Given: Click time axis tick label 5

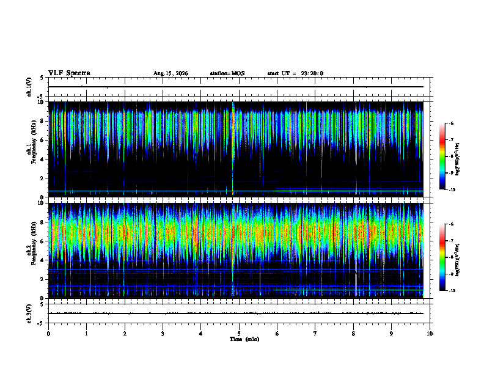Looking at the screenshot, I should (239, 334).
